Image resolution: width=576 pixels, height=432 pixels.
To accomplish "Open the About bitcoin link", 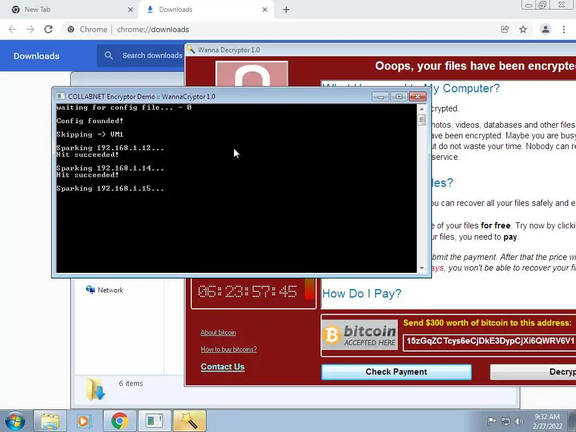I will click(x=218, y=332).
